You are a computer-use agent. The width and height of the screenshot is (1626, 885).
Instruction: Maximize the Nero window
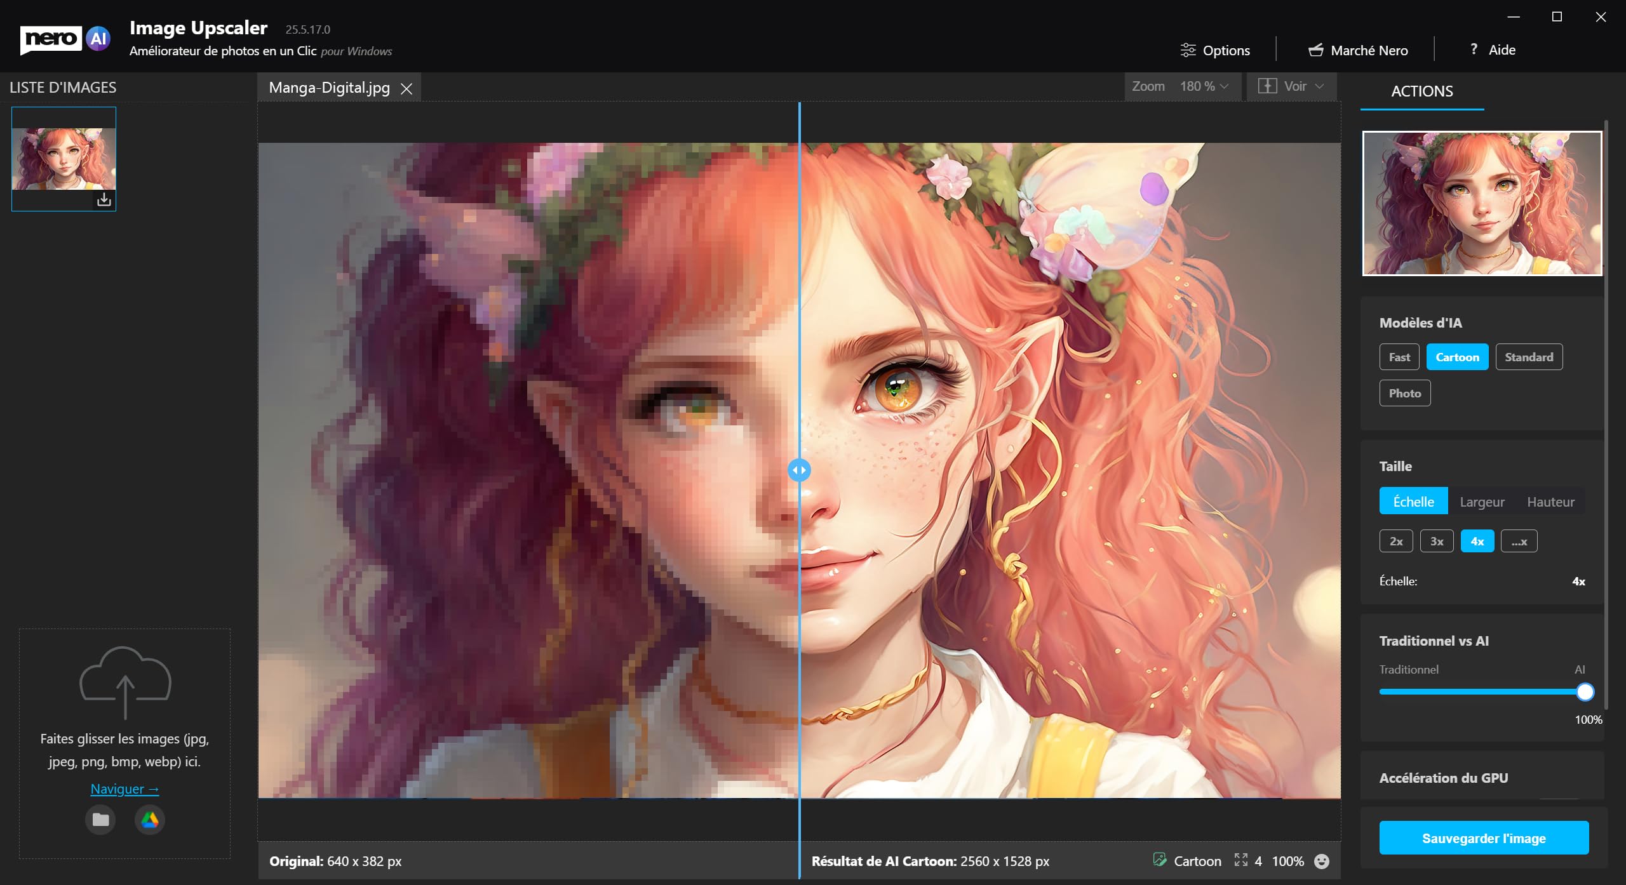pyautogui.click(x=1557, y=17)
